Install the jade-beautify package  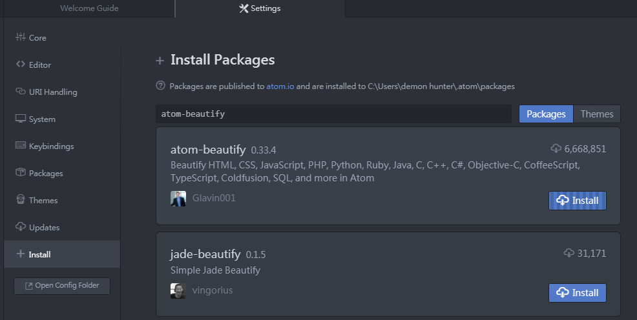[578, 293]
